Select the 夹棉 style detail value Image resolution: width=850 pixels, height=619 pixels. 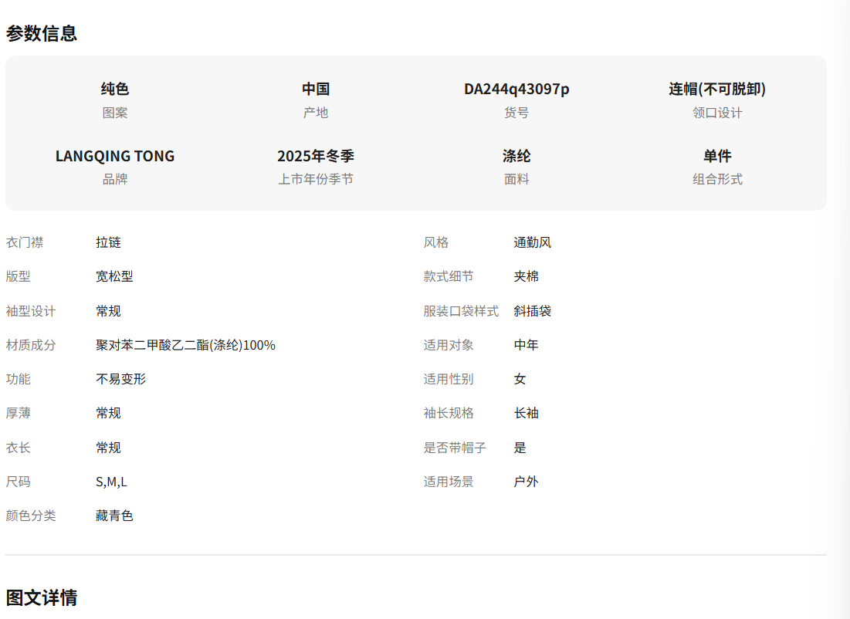pyautogui.click(x=526, y=276)
